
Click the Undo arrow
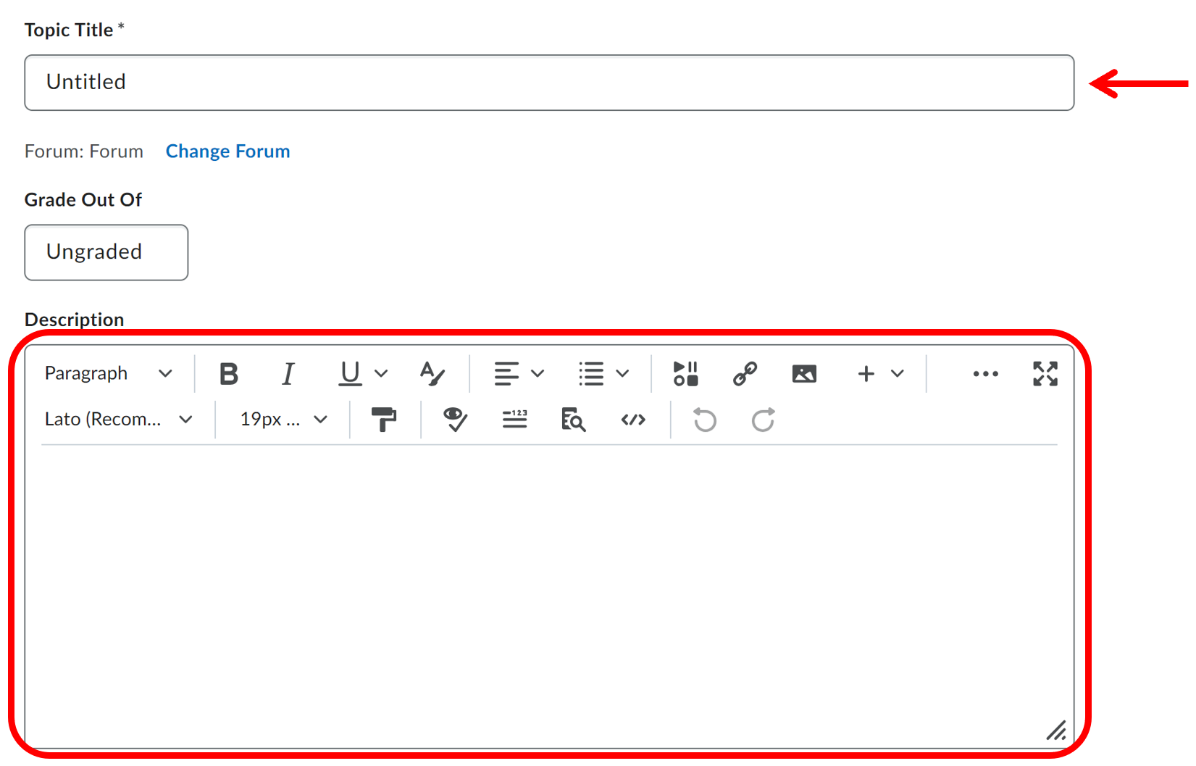(x=704, y=420)
